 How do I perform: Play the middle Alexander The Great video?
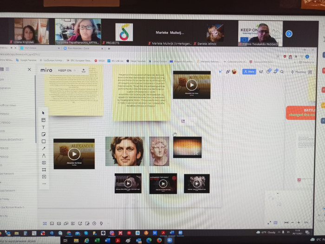tap(163, 184)
